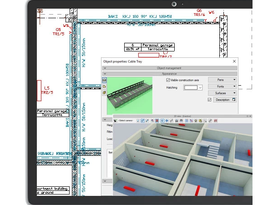Click the 'L5' red label in drawing
The width and height of the screenshot is (273, 205).
(x=47, y=88)
